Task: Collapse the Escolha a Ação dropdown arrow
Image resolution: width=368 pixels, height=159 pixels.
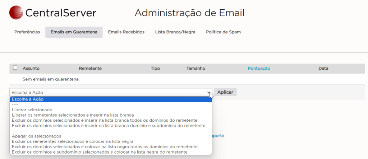Action: pos(209,93)
